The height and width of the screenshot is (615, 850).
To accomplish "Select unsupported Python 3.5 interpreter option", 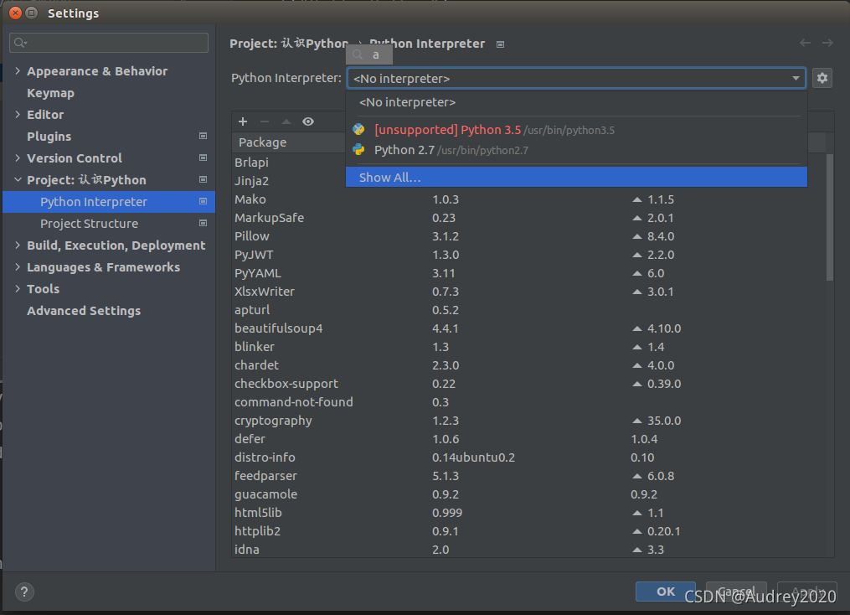I will click(x=576, y=130).
